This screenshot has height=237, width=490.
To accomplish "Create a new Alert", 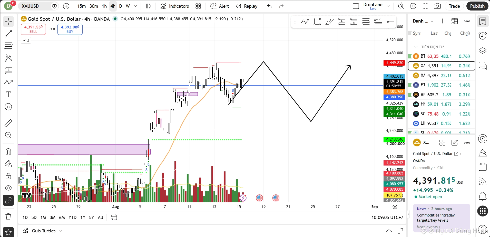I will [219, 6].
